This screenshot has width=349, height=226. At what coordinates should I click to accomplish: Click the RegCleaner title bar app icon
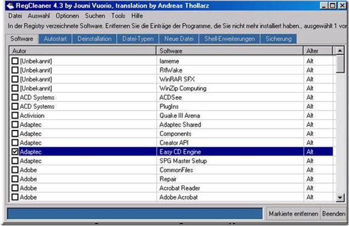coord(10,6)
